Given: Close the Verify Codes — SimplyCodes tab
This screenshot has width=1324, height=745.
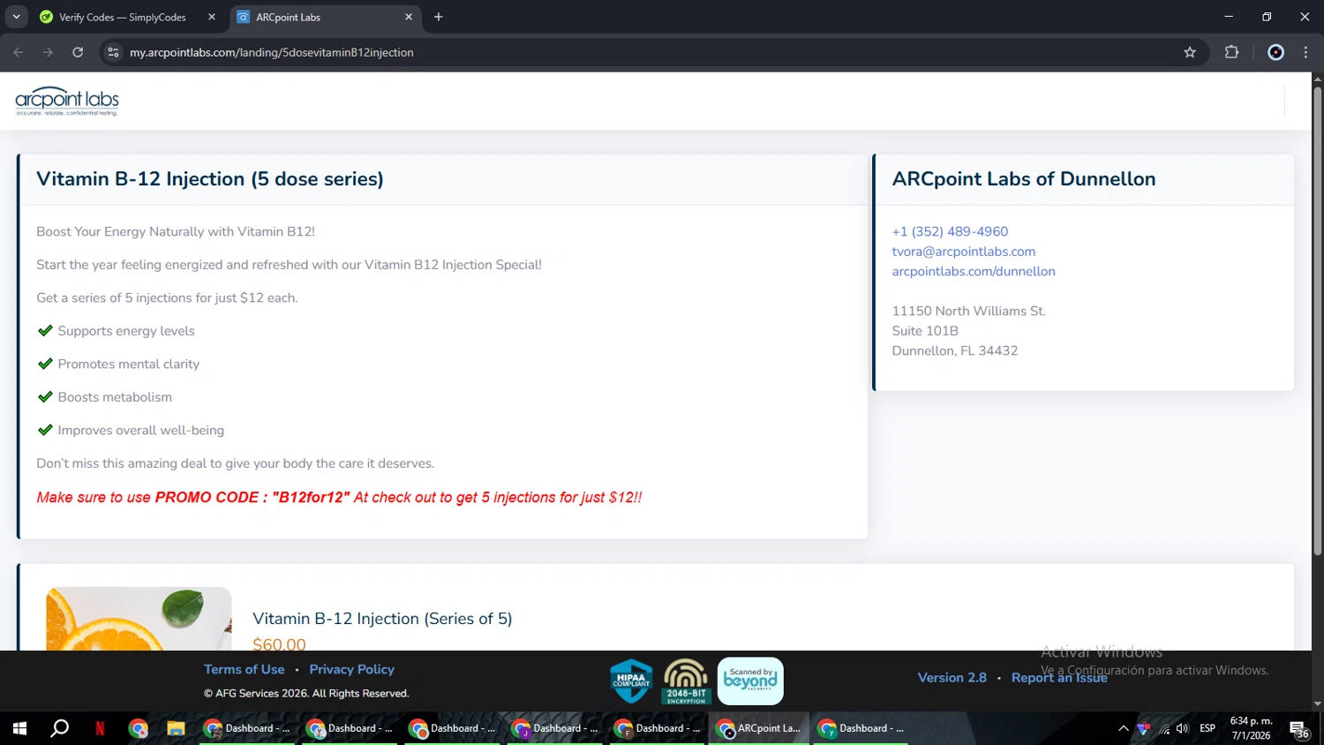Looking at the screenshot, I should (212, 17).
